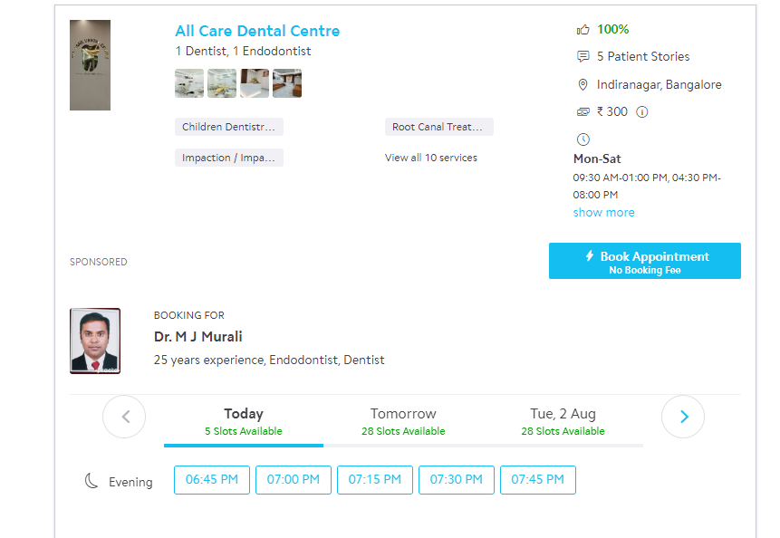780x538 pixels.
Task: Click the patient stories chat icon
Action: tap(583, 57)
